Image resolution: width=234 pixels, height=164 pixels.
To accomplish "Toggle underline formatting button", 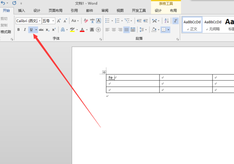I will pos(31,30).
